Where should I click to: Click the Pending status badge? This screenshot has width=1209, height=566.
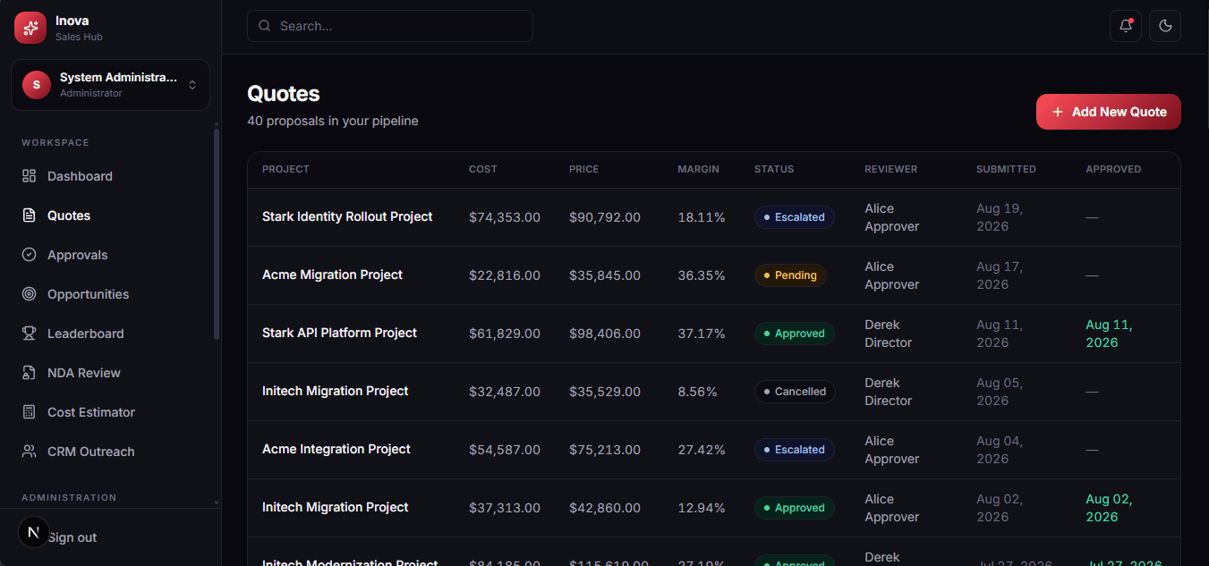(790, 275)
